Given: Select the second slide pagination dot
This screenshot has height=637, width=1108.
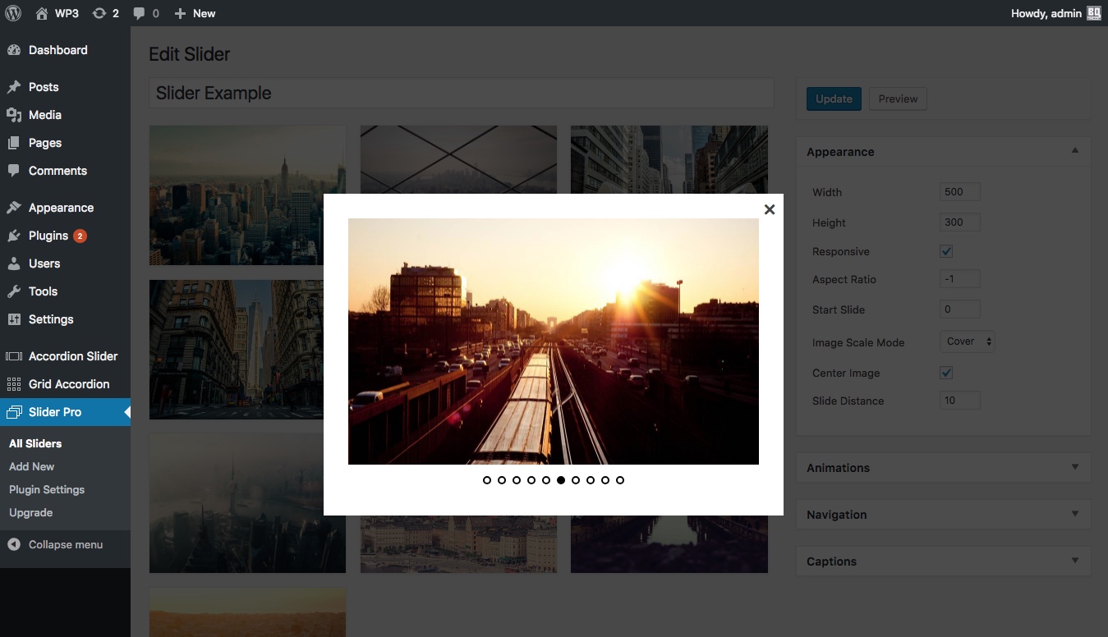Looking at the screenshot, I should 502,480.
